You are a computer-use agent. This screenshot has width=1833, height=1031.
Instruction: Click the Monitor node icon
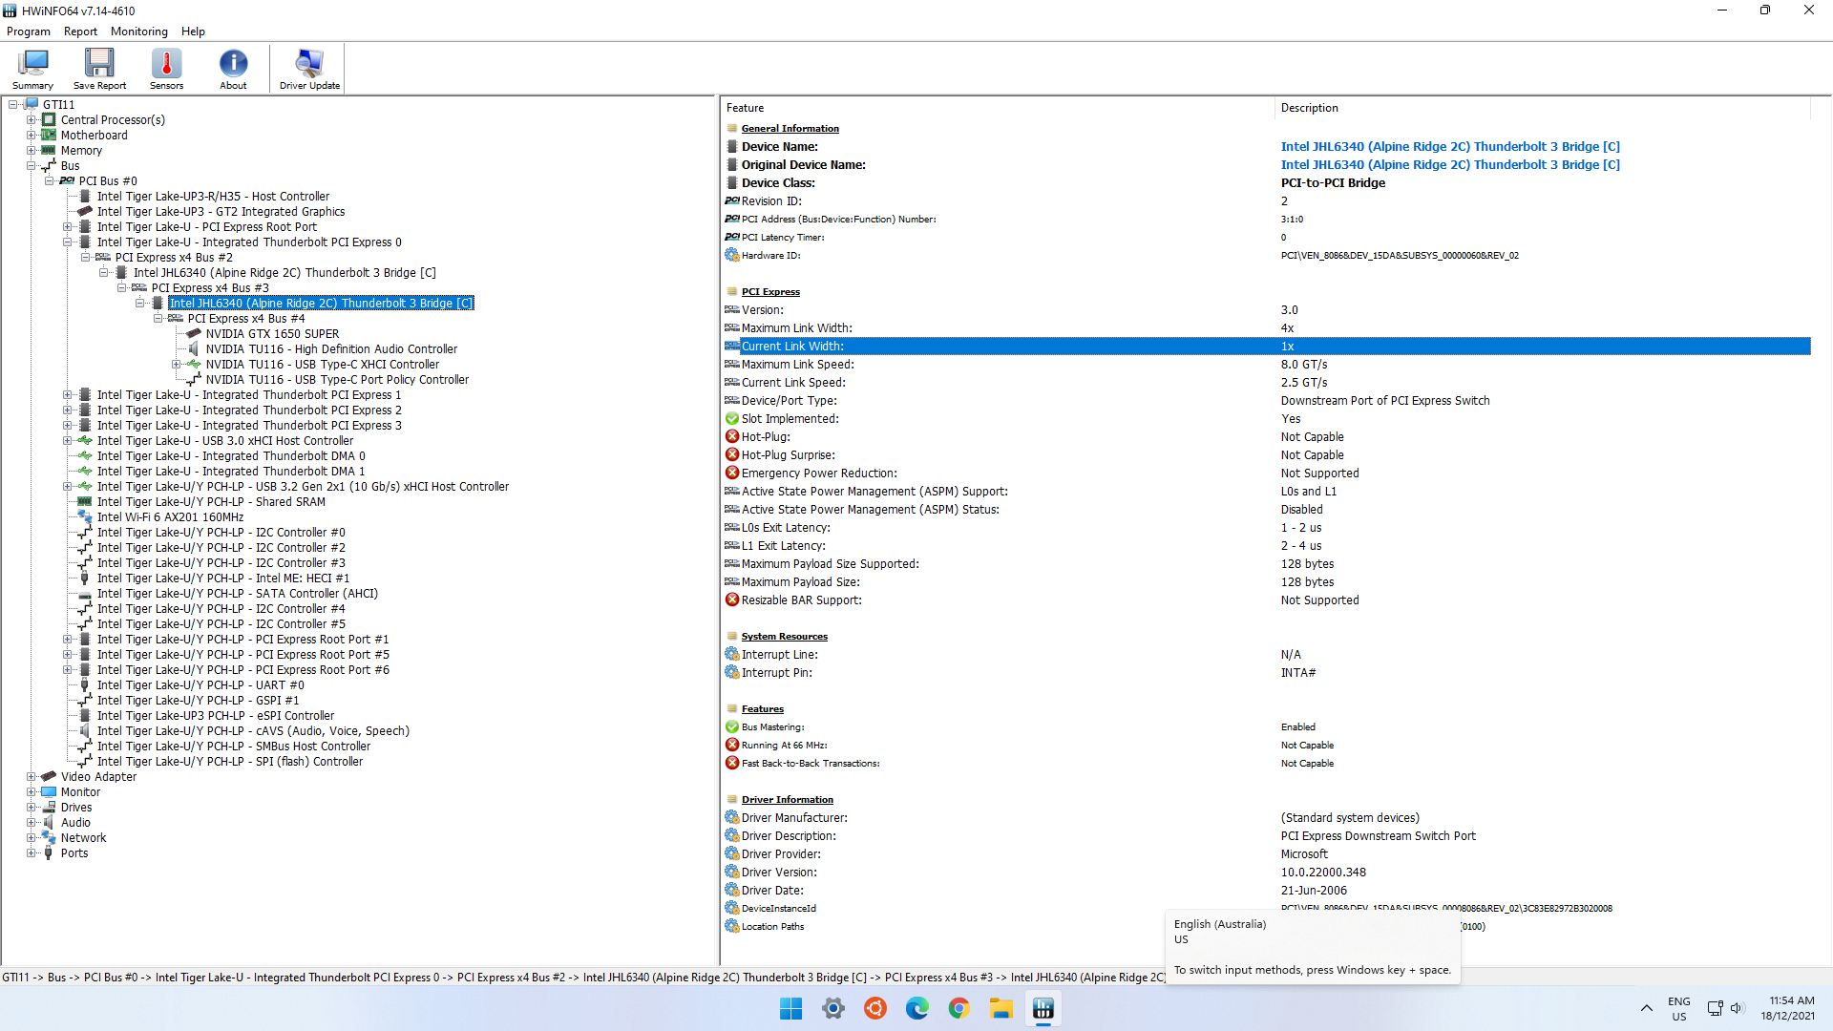coord(49,791)
